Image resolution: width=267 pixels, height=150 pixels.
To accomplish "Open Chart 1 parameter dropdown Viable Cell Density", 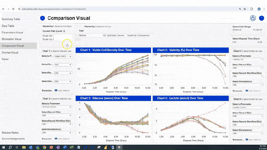I will [x=63, y=56].
